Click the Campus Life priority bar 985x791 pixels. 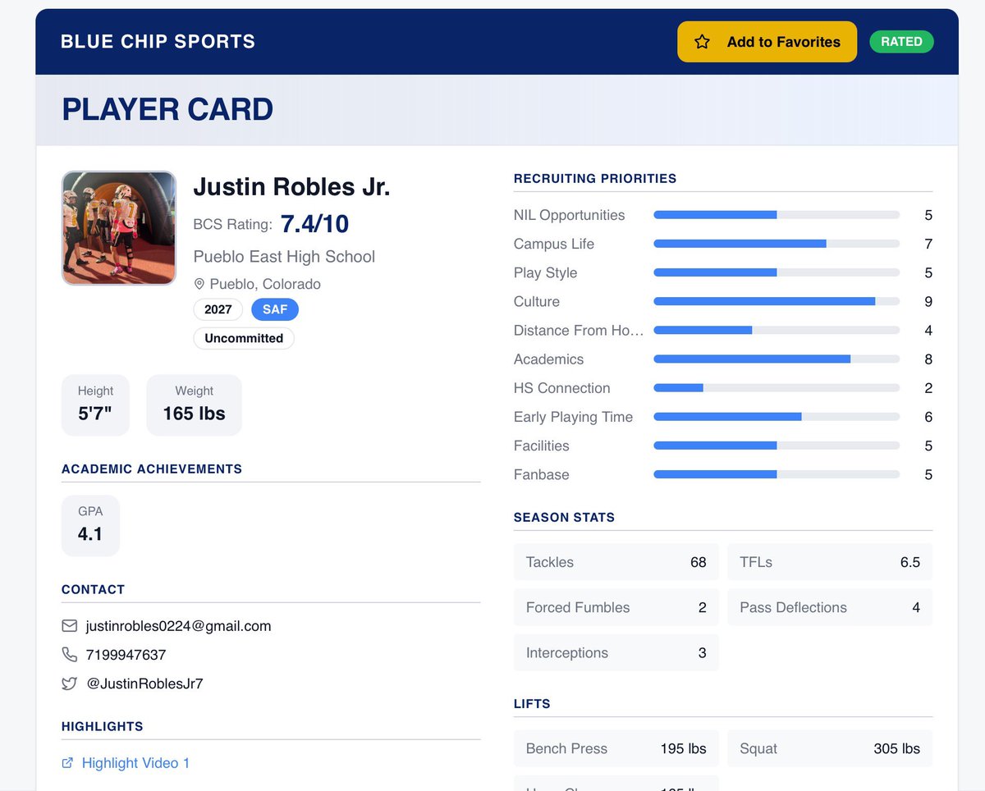tap(777, 244)
